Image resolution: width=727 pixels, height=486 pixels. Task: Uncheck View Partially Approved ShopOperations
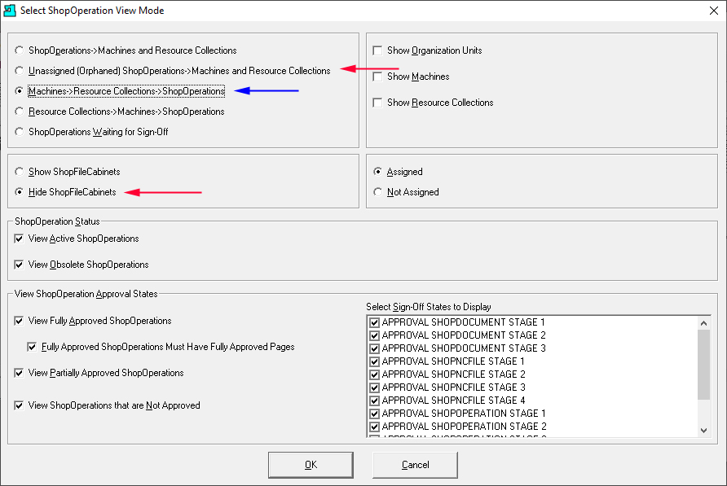point(19,373)
